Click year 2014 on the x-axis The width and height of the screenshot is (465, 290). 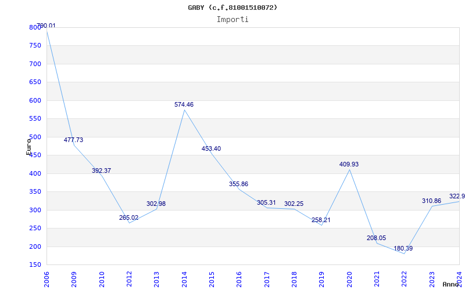pos(184,280)
